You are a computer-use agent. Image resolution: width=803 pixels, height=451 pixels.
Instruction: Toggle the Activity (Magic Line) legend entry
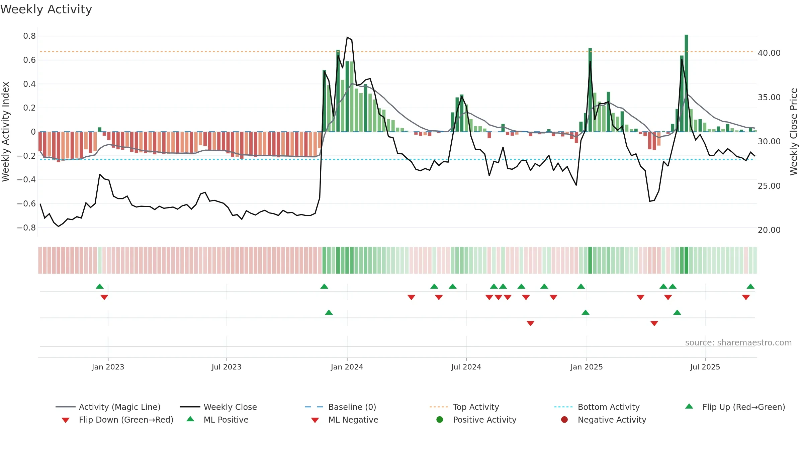click(108, 407)
